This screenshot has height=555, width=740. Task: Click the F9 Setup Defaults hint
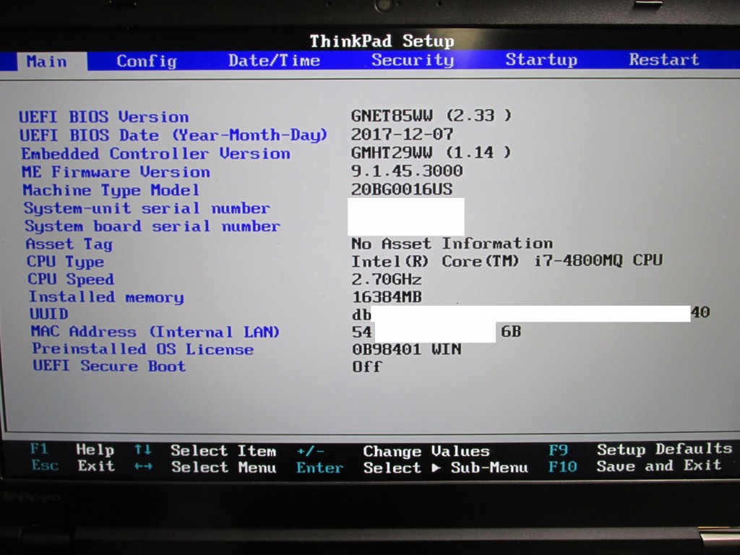[x=640, y=449]
